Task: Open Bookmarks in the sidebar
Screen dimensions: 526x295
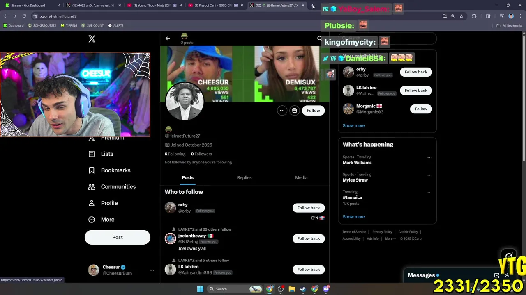Action: pyautogui.click(x=110, y=170)
